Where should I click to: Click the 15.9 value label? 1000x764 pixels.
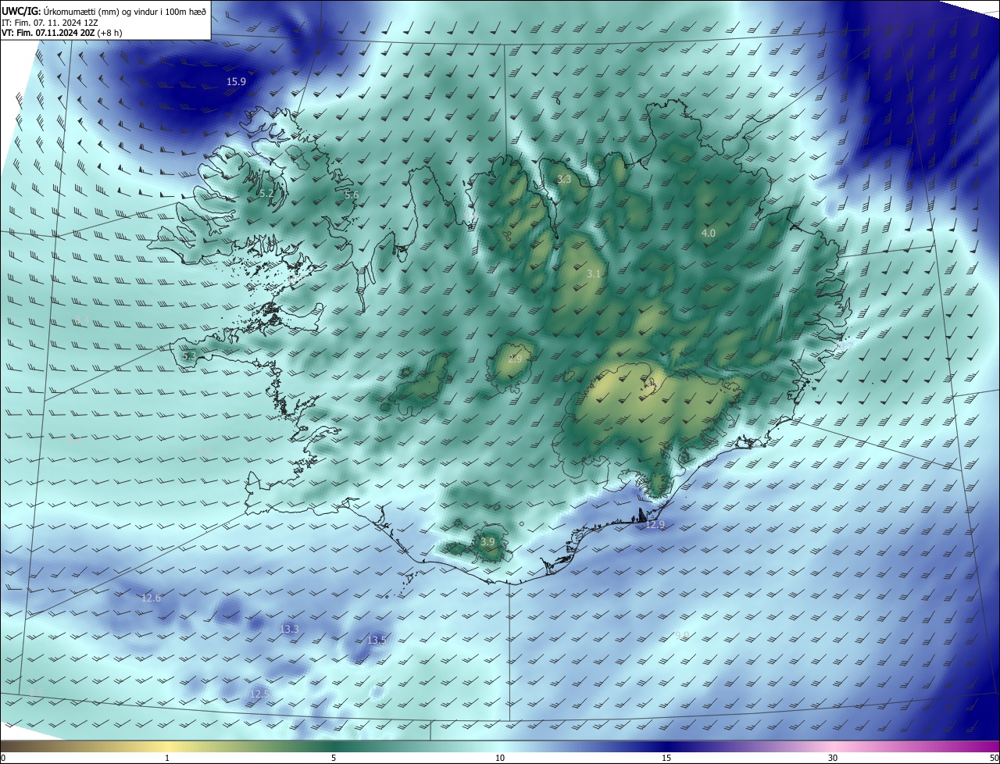[236, 81]
